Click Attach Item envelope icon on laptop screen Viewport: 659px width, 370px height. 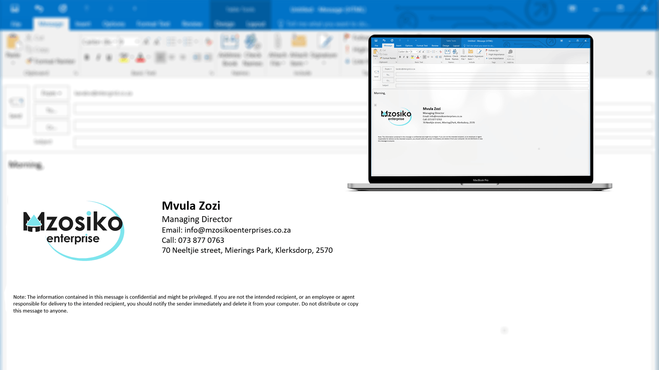tap(471, 52)
